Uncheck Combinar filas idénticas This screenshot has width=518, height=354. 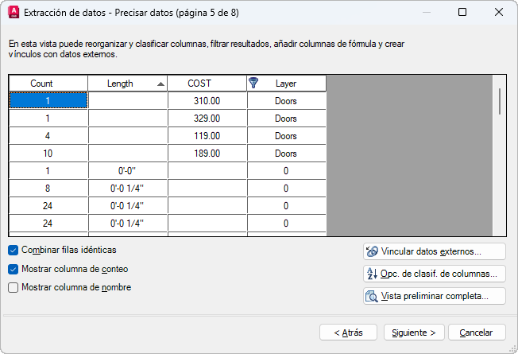14,251
